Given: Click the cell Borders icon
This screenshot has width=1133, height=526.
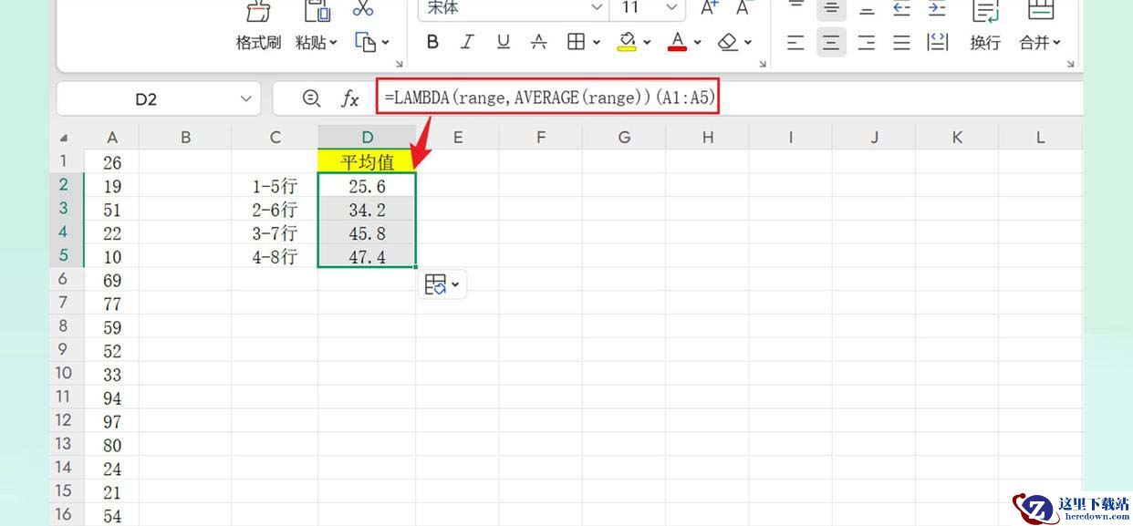Looking at the screenshot, I should (576, 42).
